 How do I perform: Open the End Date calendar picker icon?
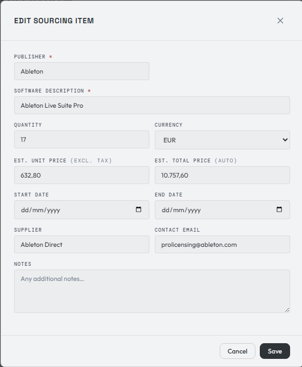(279, 209)
